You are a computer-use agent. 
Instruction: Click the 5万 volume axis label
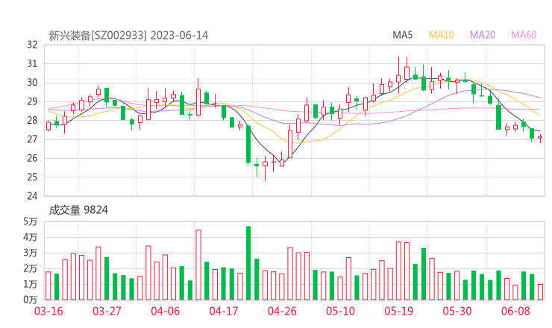point(31,221)
